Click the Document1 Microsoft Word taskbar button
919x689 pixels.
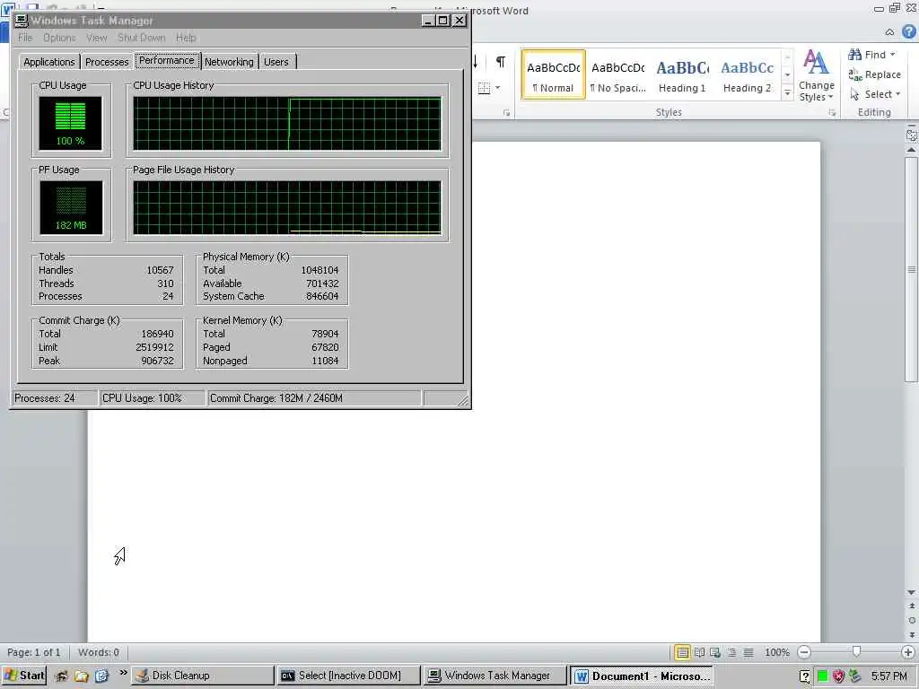[642, 676]
